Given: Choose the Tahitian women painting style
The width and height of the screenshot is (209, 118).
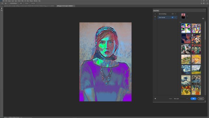Looking at the screenshot, I should point(196,90).
